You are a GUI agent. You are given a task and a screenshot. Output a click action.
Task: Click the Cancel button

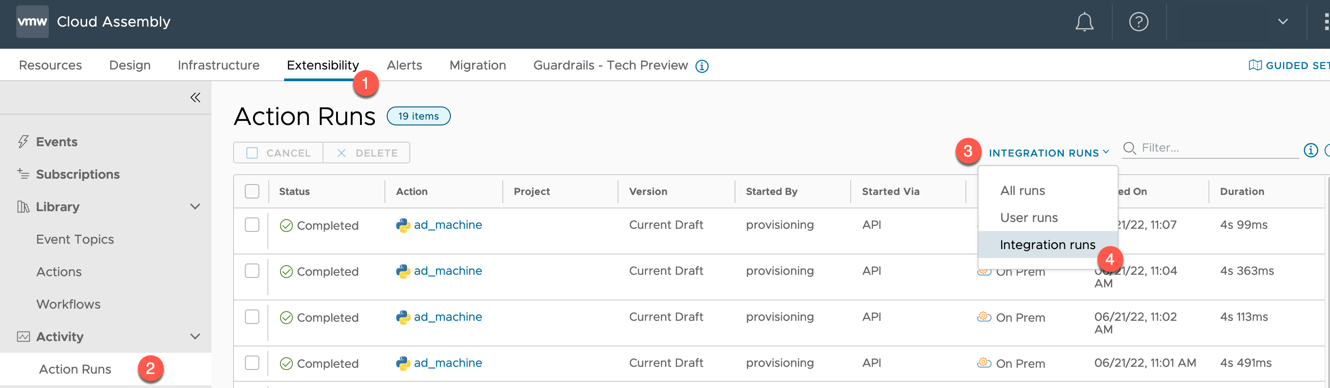278,153
